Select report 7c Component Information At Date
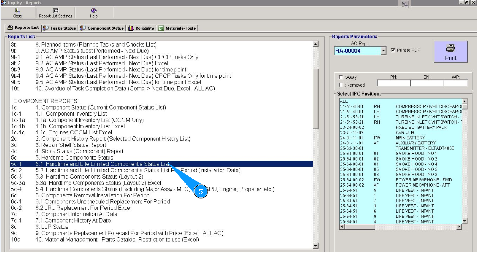This screenshot has width=477, height=254. [162, 214]
